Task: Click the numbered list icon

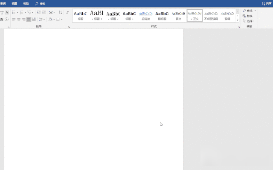Action: point(21,13)
